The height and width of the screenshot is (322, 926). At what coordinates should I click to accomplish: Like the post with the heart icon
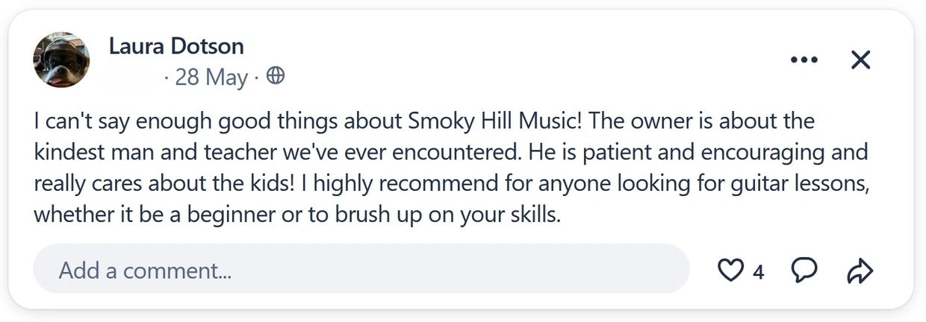pyautogui.click(x=730, y=271)
